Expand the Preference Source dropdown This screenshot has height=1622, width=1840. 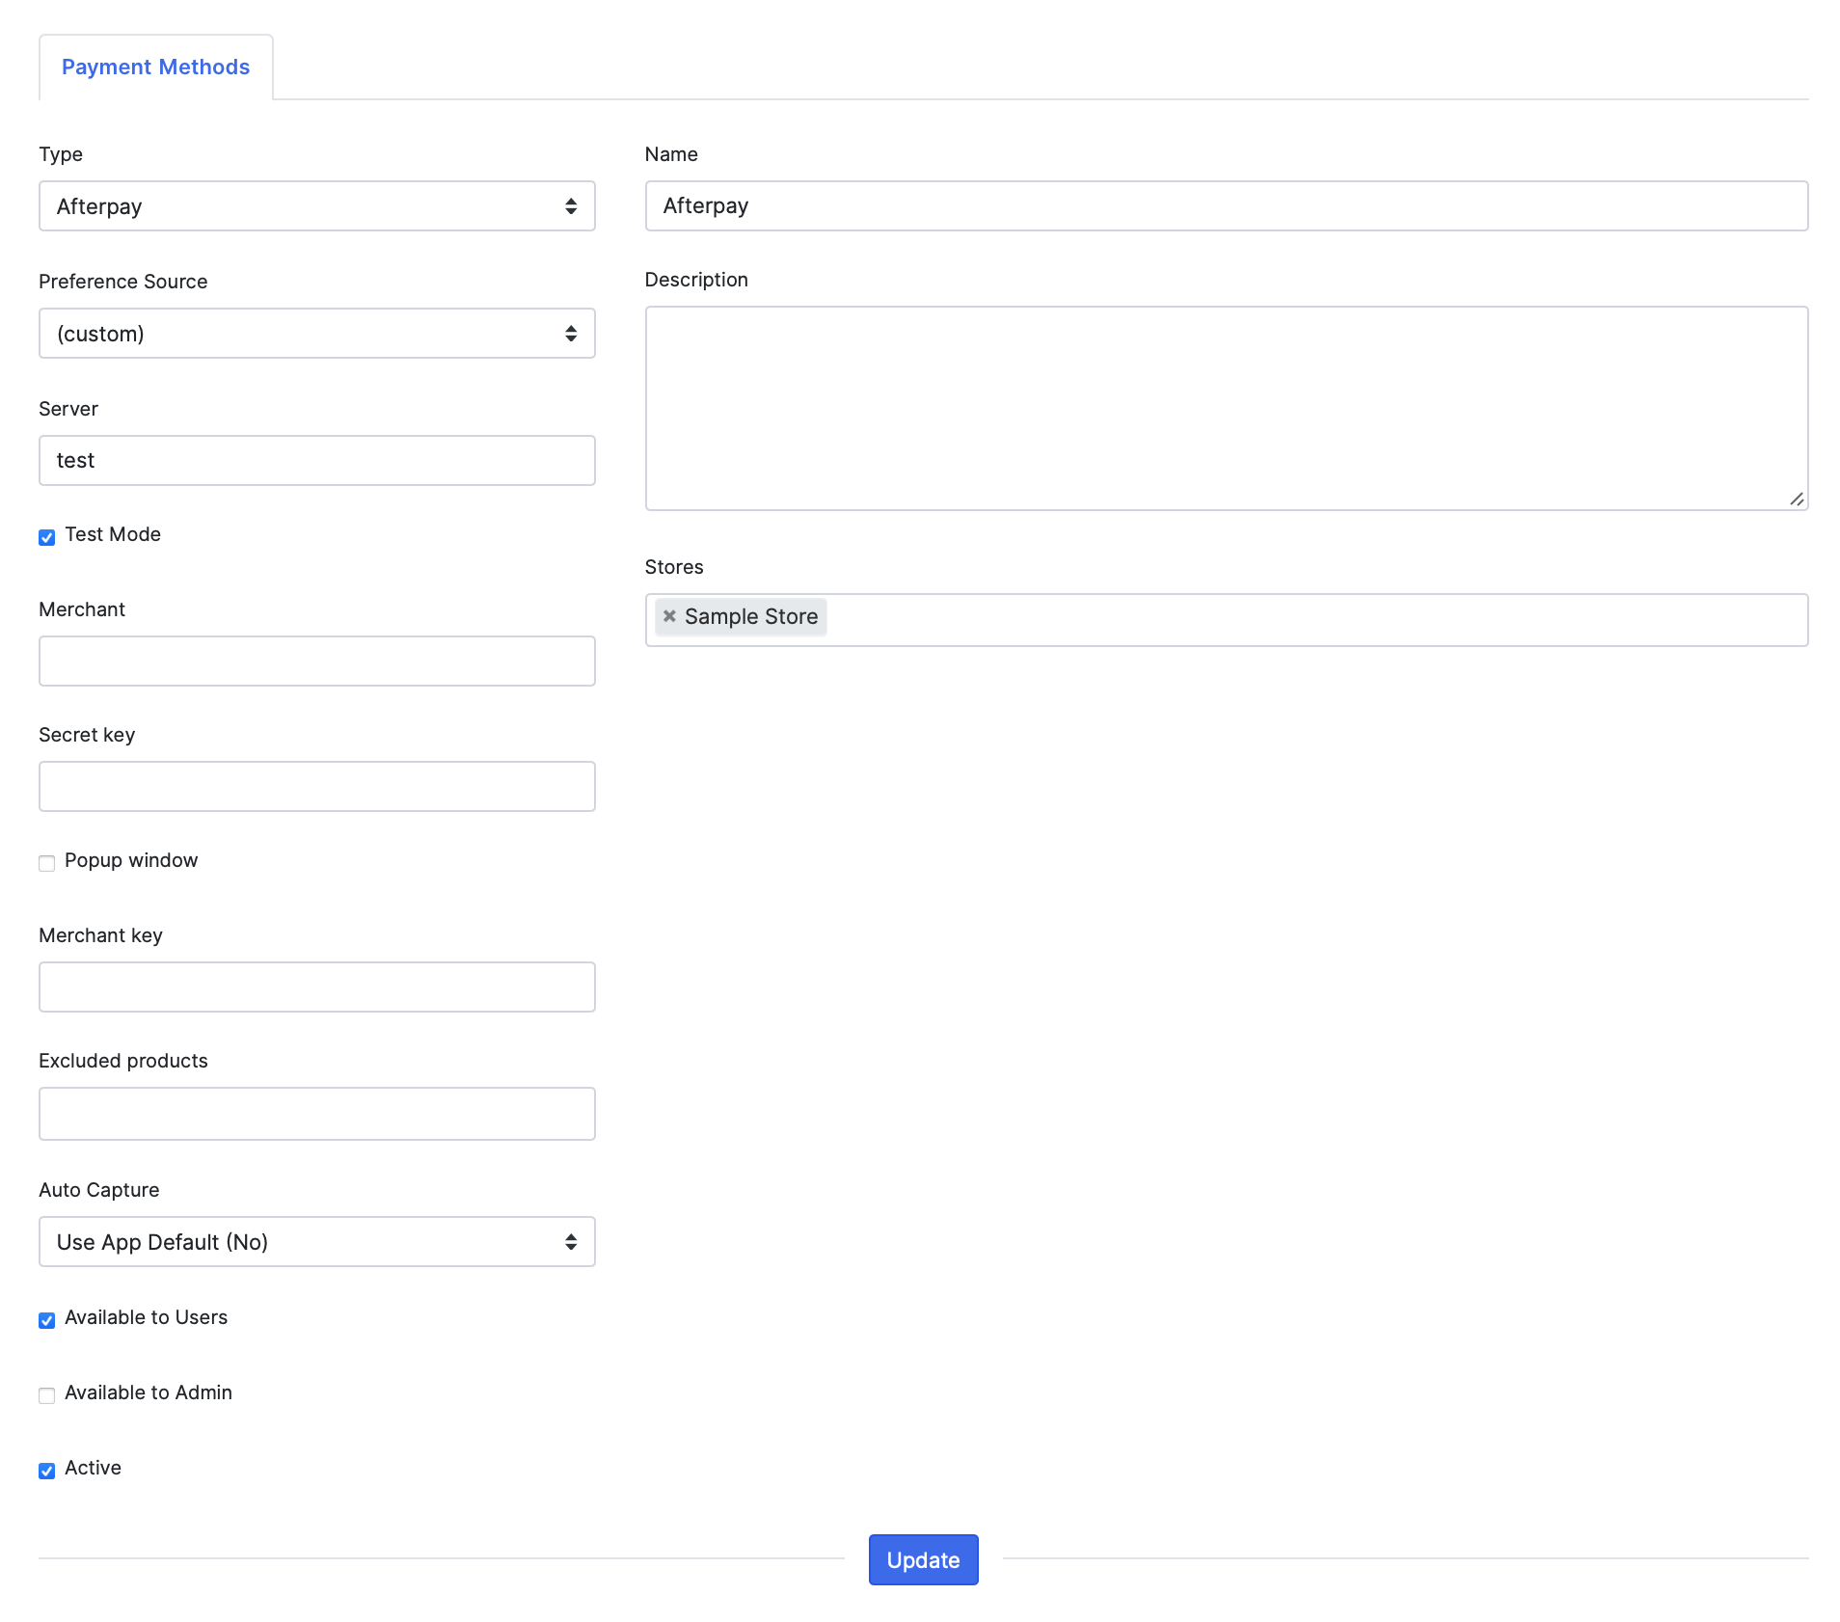point(316,334)
